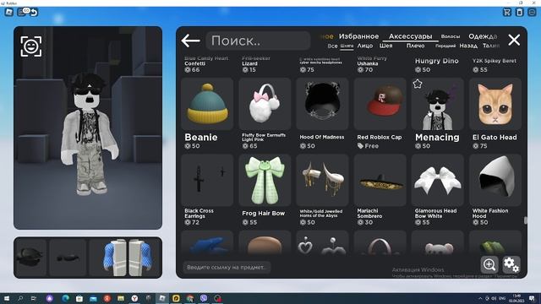
Task: Launch Microsoft Edge from the taskbar
Action: pos(65,298)
